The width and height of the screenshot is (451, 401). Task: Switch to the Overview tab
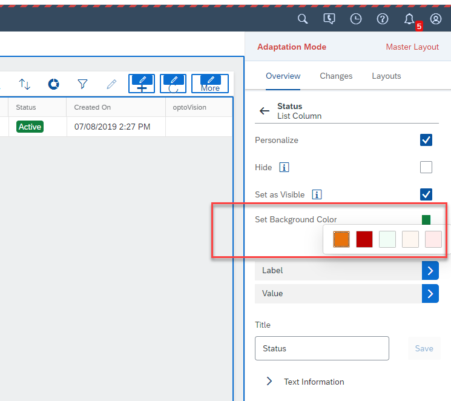(x=283, y=76)
